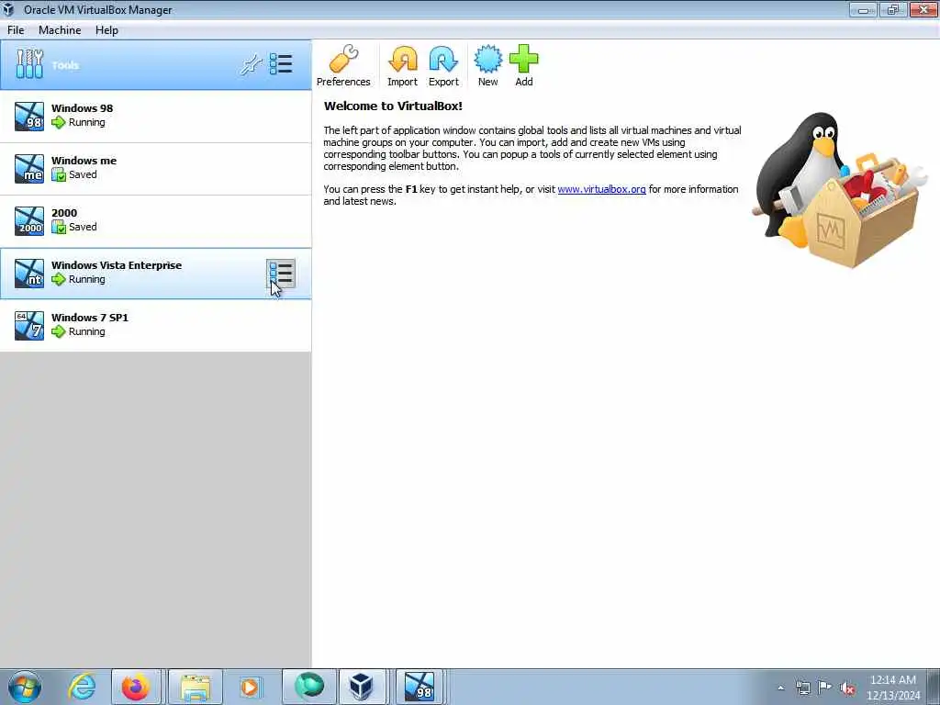Viewport: 940px width, 705px height.
Task: Click the Windows 7 SP1 name
Action: tap(90, 318)
